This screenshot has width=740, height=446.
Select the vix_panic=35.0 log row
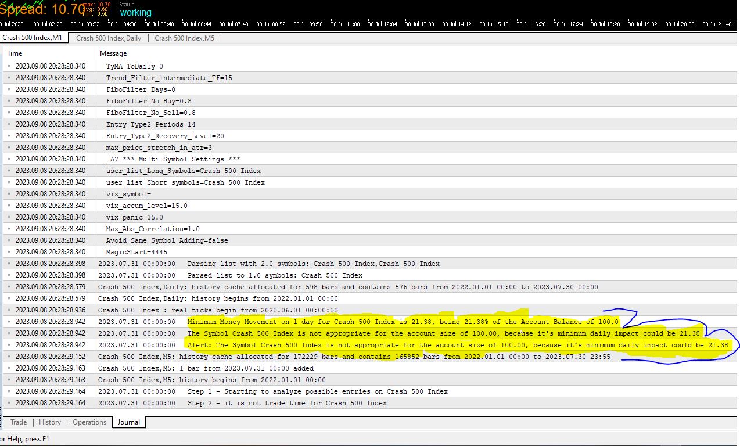click(x=371, y=217)
